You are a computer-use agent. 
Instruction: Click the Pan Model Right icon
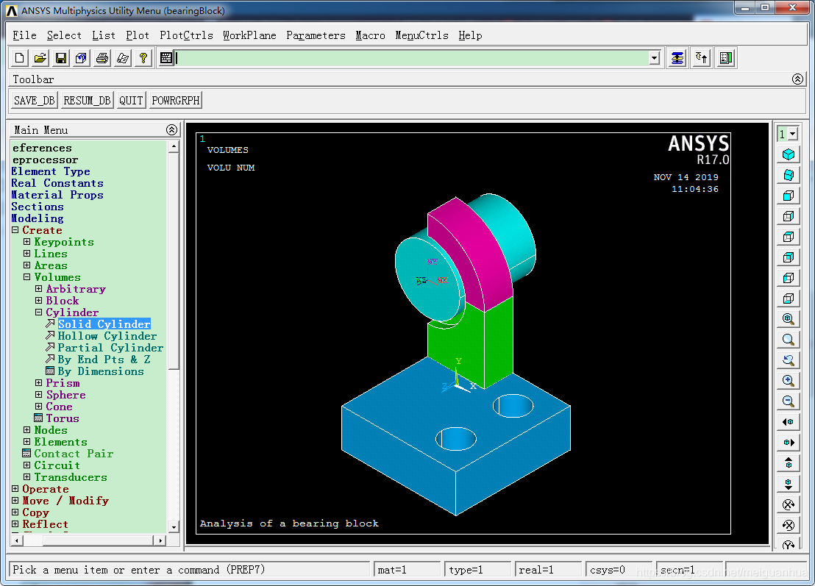coord(789,442)
